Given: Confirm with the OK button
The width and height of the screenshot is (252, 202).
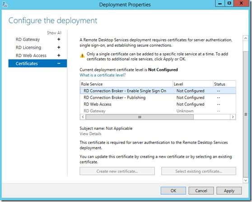Looking at the screenshot, I should pos(173,191).
